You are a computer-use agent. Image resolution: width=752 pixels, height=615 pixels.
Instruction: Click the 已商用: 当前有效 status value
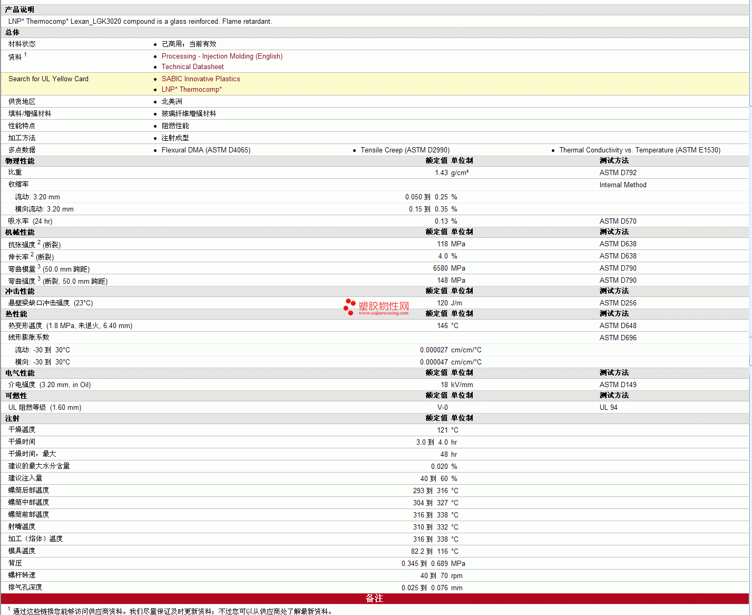[189, 44]
